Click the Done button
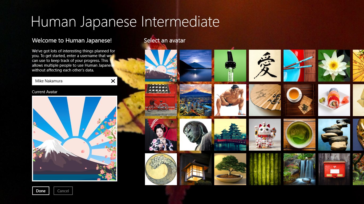The height and width of the screenshot is (204, 364). 41,191
